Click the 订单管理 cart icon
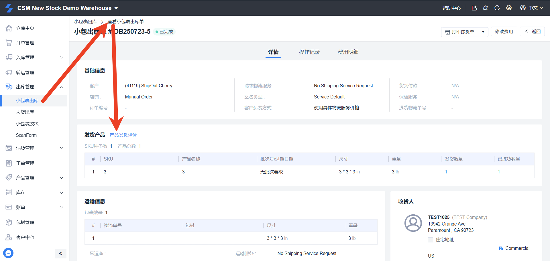Image resolution: width=550 pixels, height=261 pixels. [x=9, y=43]
